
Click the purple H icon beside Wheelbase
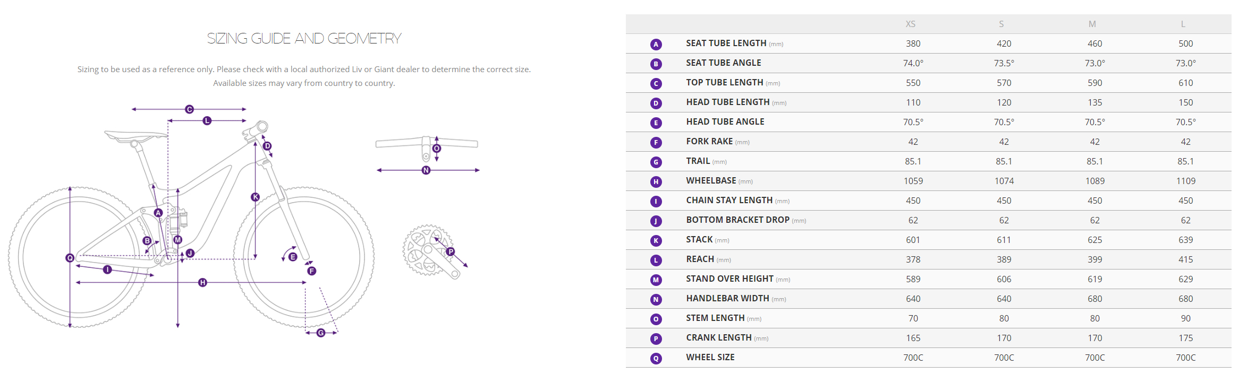pyautogui.click(x=656, y=181)
